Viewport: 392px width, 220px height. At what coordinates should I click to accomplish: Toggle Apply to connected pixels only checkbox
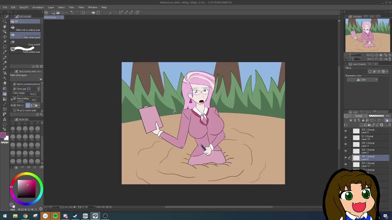coord(14,84)
